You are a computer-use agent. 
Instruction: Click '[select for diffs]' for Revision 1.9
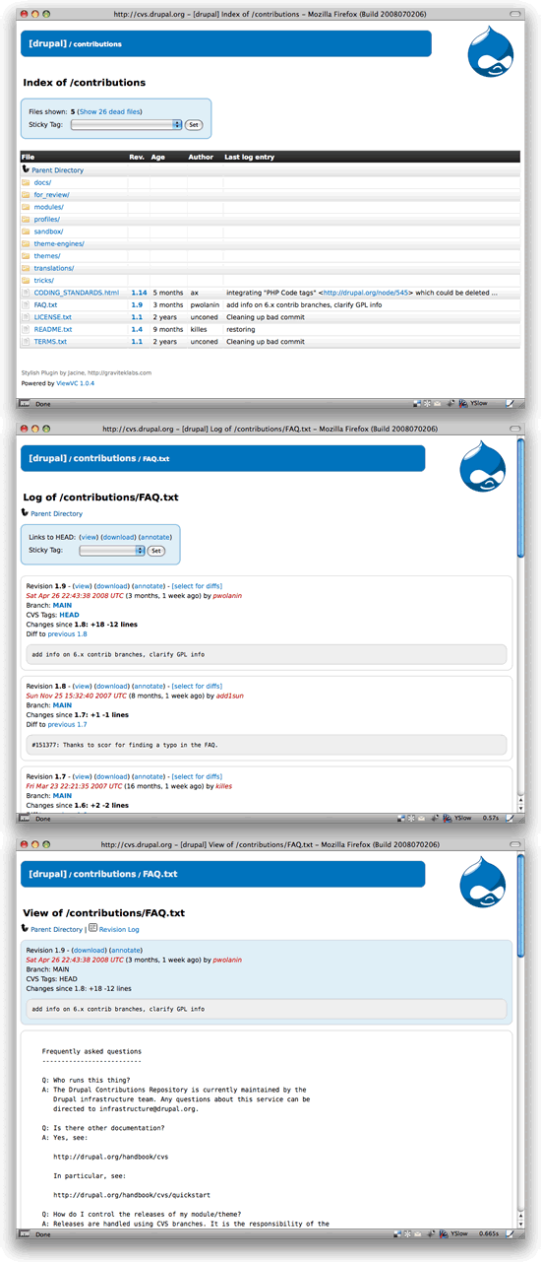pyautogui.click(x=197, y=586)
